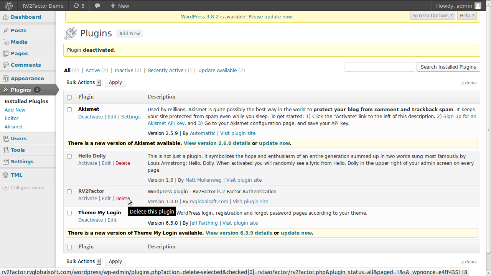
Task: Open the Howdy, admin account menu
Action: [458, 6]
